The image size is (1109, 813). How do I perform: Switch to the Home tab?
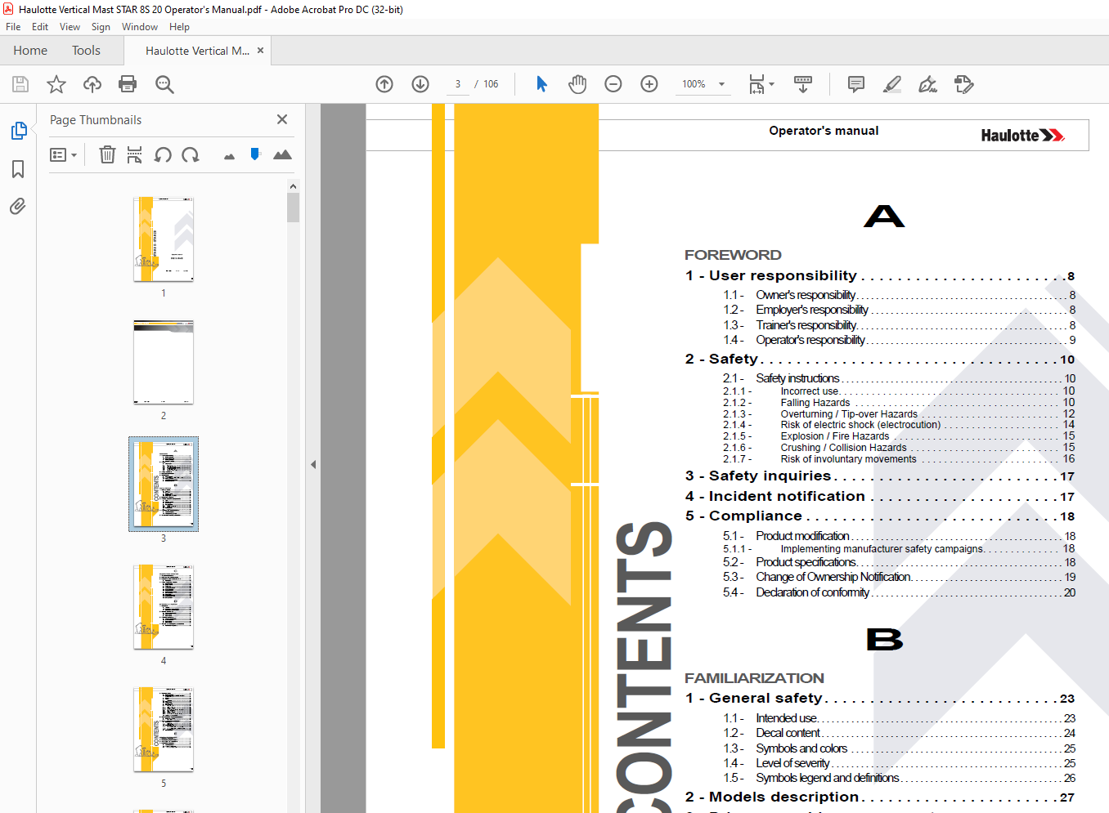click(x=30, y=51)
